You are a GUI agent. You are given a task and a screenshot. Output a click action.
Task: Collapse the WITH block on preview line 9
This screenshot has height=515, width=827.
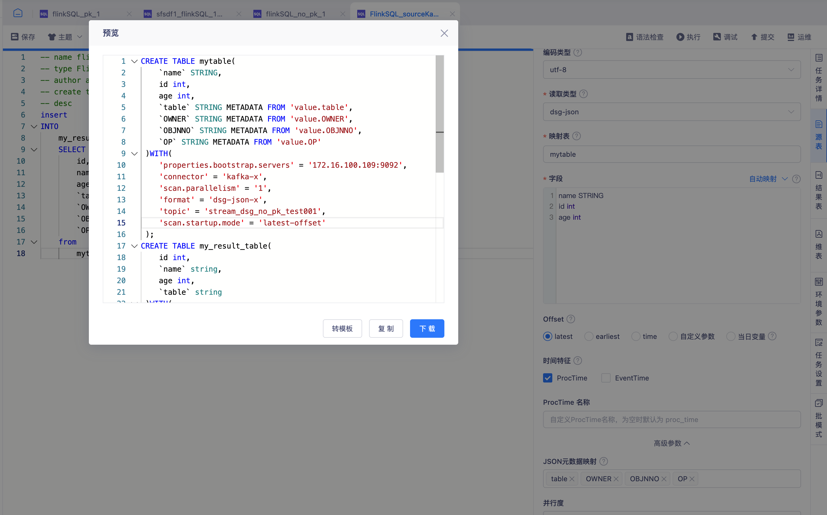[134, 154]
